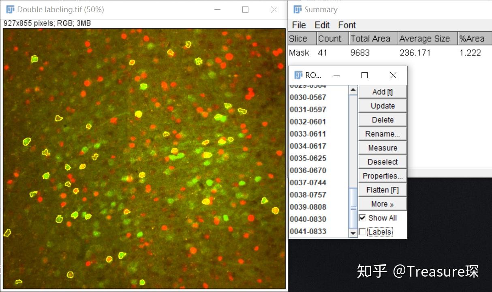Enable the Labels checkbox
Screen dimensions: 492x292
click(x=363, y=232)
